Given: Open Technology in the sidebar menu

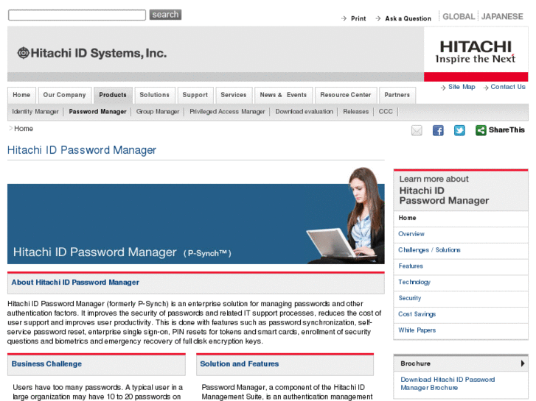Looking at the screenshot, I should (461, 283).
